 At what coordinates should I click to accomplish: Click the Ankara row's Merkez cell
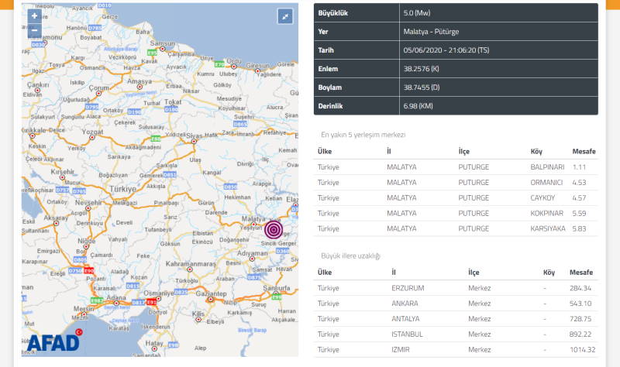coord(479,304)
